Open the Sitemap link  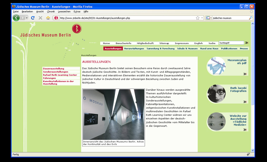pyautogui.click(x=164, y=43)
